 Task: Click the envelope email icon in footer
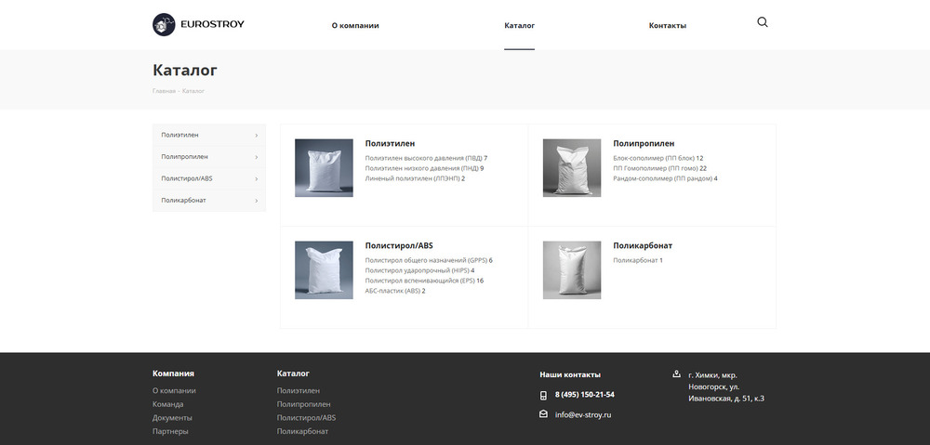pos(543,414)
